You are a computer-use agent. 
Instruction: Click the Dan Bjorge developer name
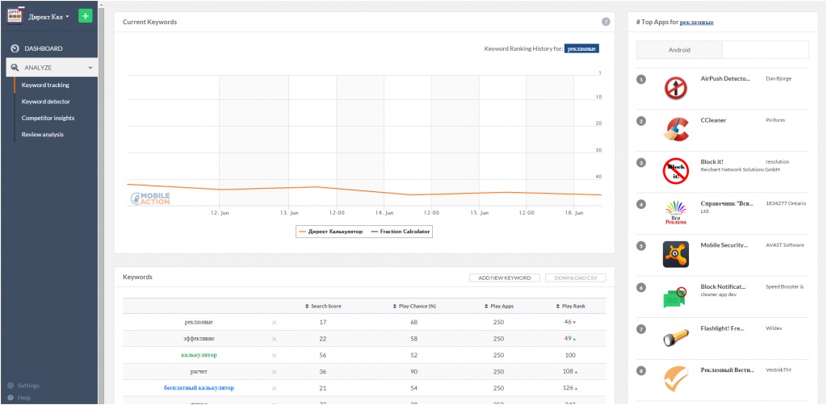pyautogui.click(x=779, y=78)
